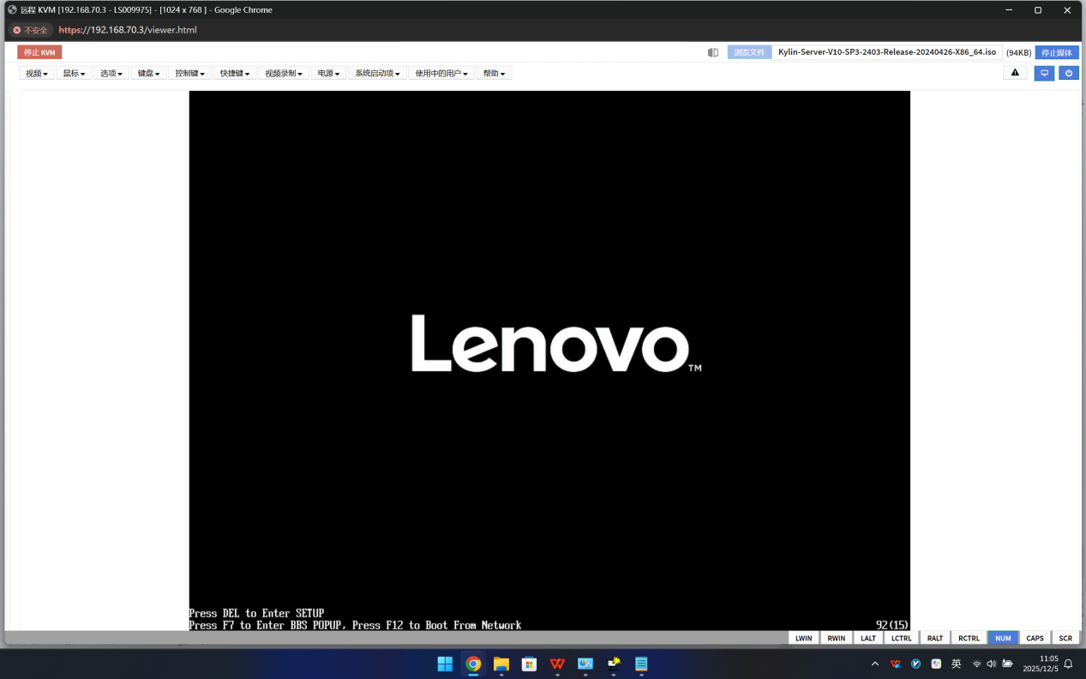Open the volume speaker tray icon
Screen dimensions: 1086x679
992,664
